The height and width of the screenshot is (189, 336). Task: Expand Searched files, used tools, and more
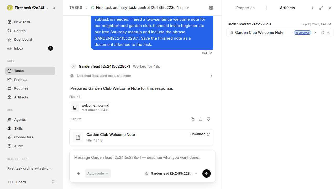point(141,76)
